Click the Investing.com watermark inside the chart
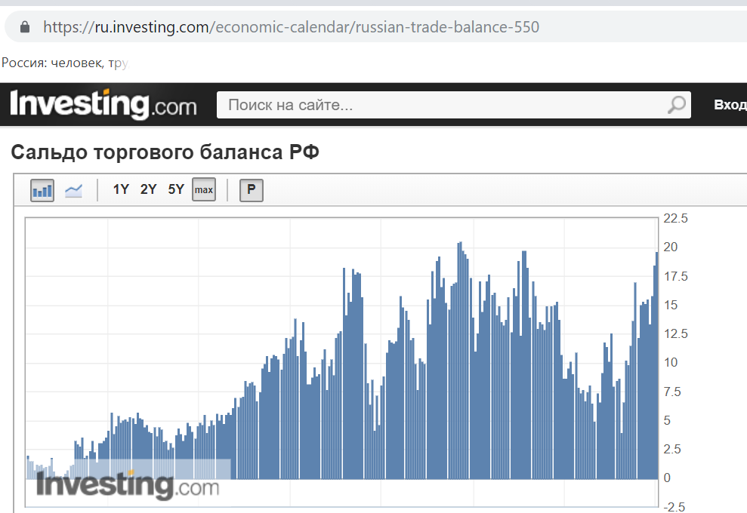The height and width of the screenshot is (513, 747). tap(127, 485)
